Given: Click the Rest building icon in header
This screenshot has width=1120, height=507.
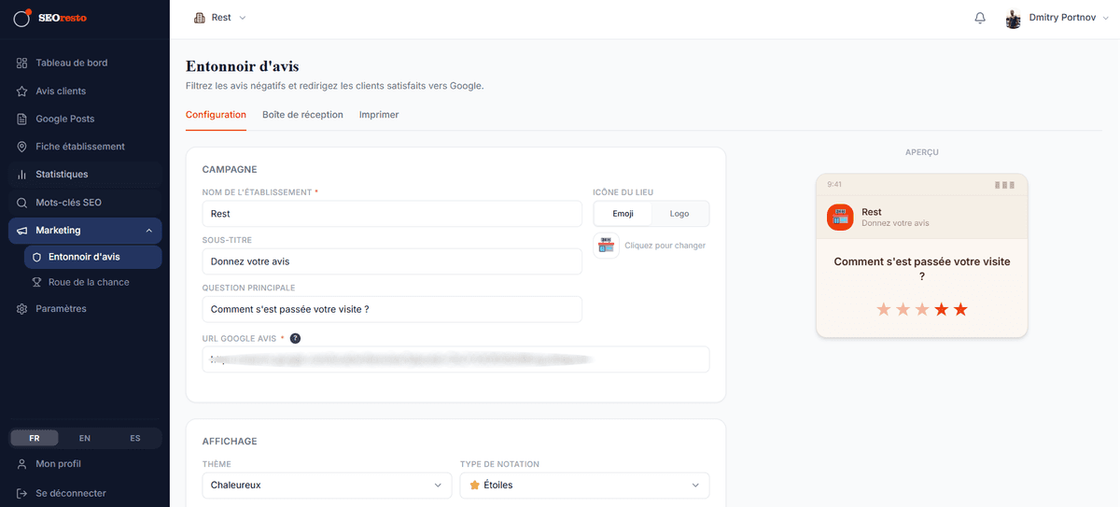Looking at the screenshot, I should pos(199,18).
